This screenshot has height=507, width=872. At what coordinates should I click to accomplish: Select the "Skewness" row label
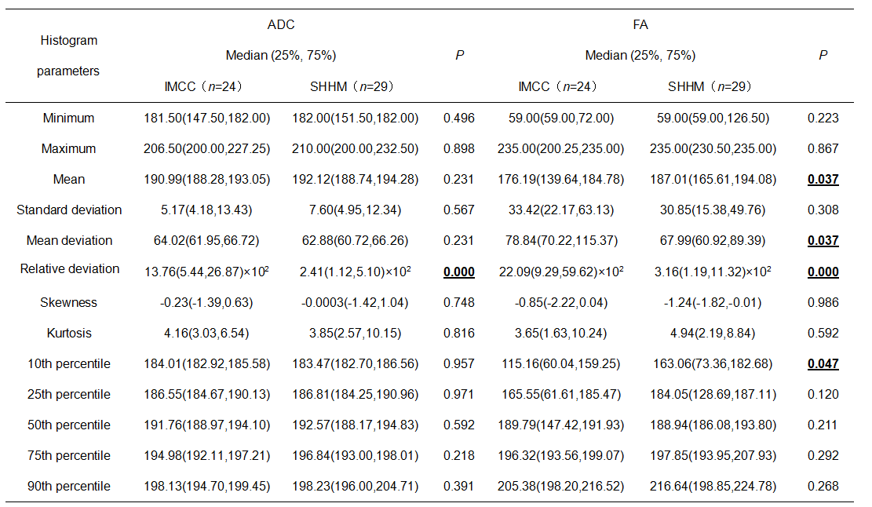click(69, 302)
